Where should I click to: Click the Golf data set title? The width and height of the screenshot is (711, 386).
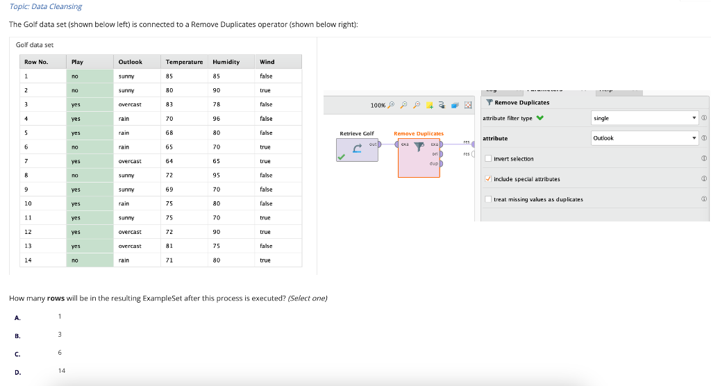pyautogui.click(x=35, y=45)
